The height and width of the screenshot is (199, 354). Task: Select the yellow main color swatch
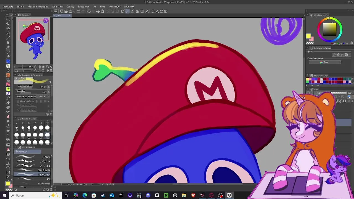click(x=308, y=36)
